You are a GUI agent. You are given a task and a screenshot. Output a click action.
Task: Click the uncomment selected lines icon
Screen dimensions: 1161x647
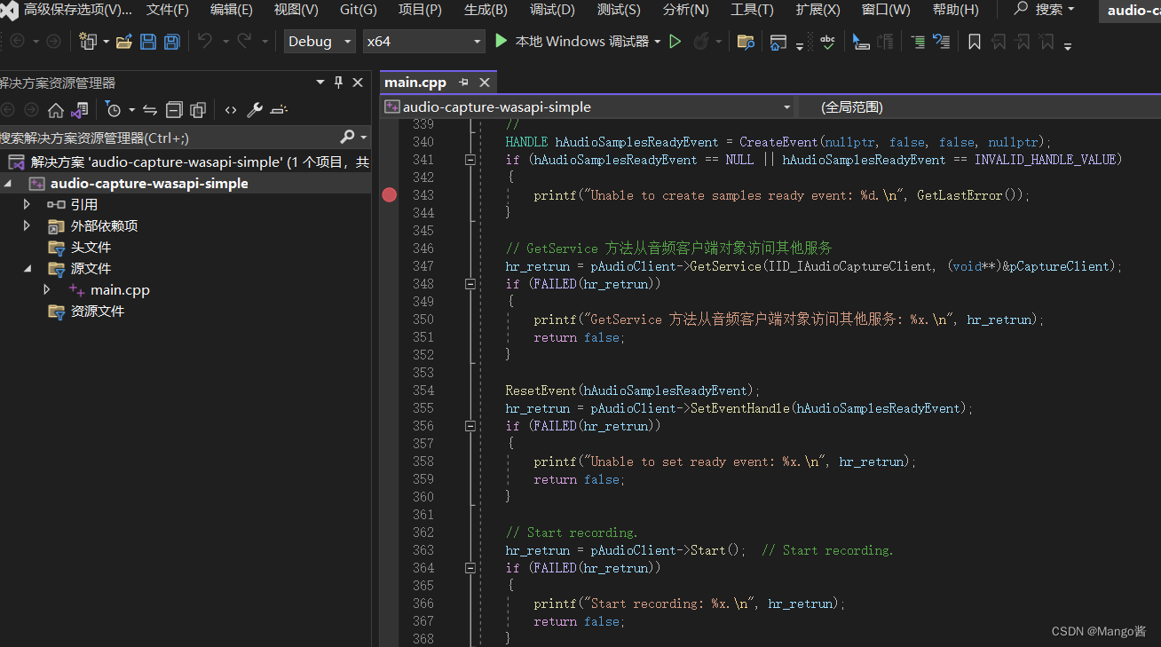[942, 42]
